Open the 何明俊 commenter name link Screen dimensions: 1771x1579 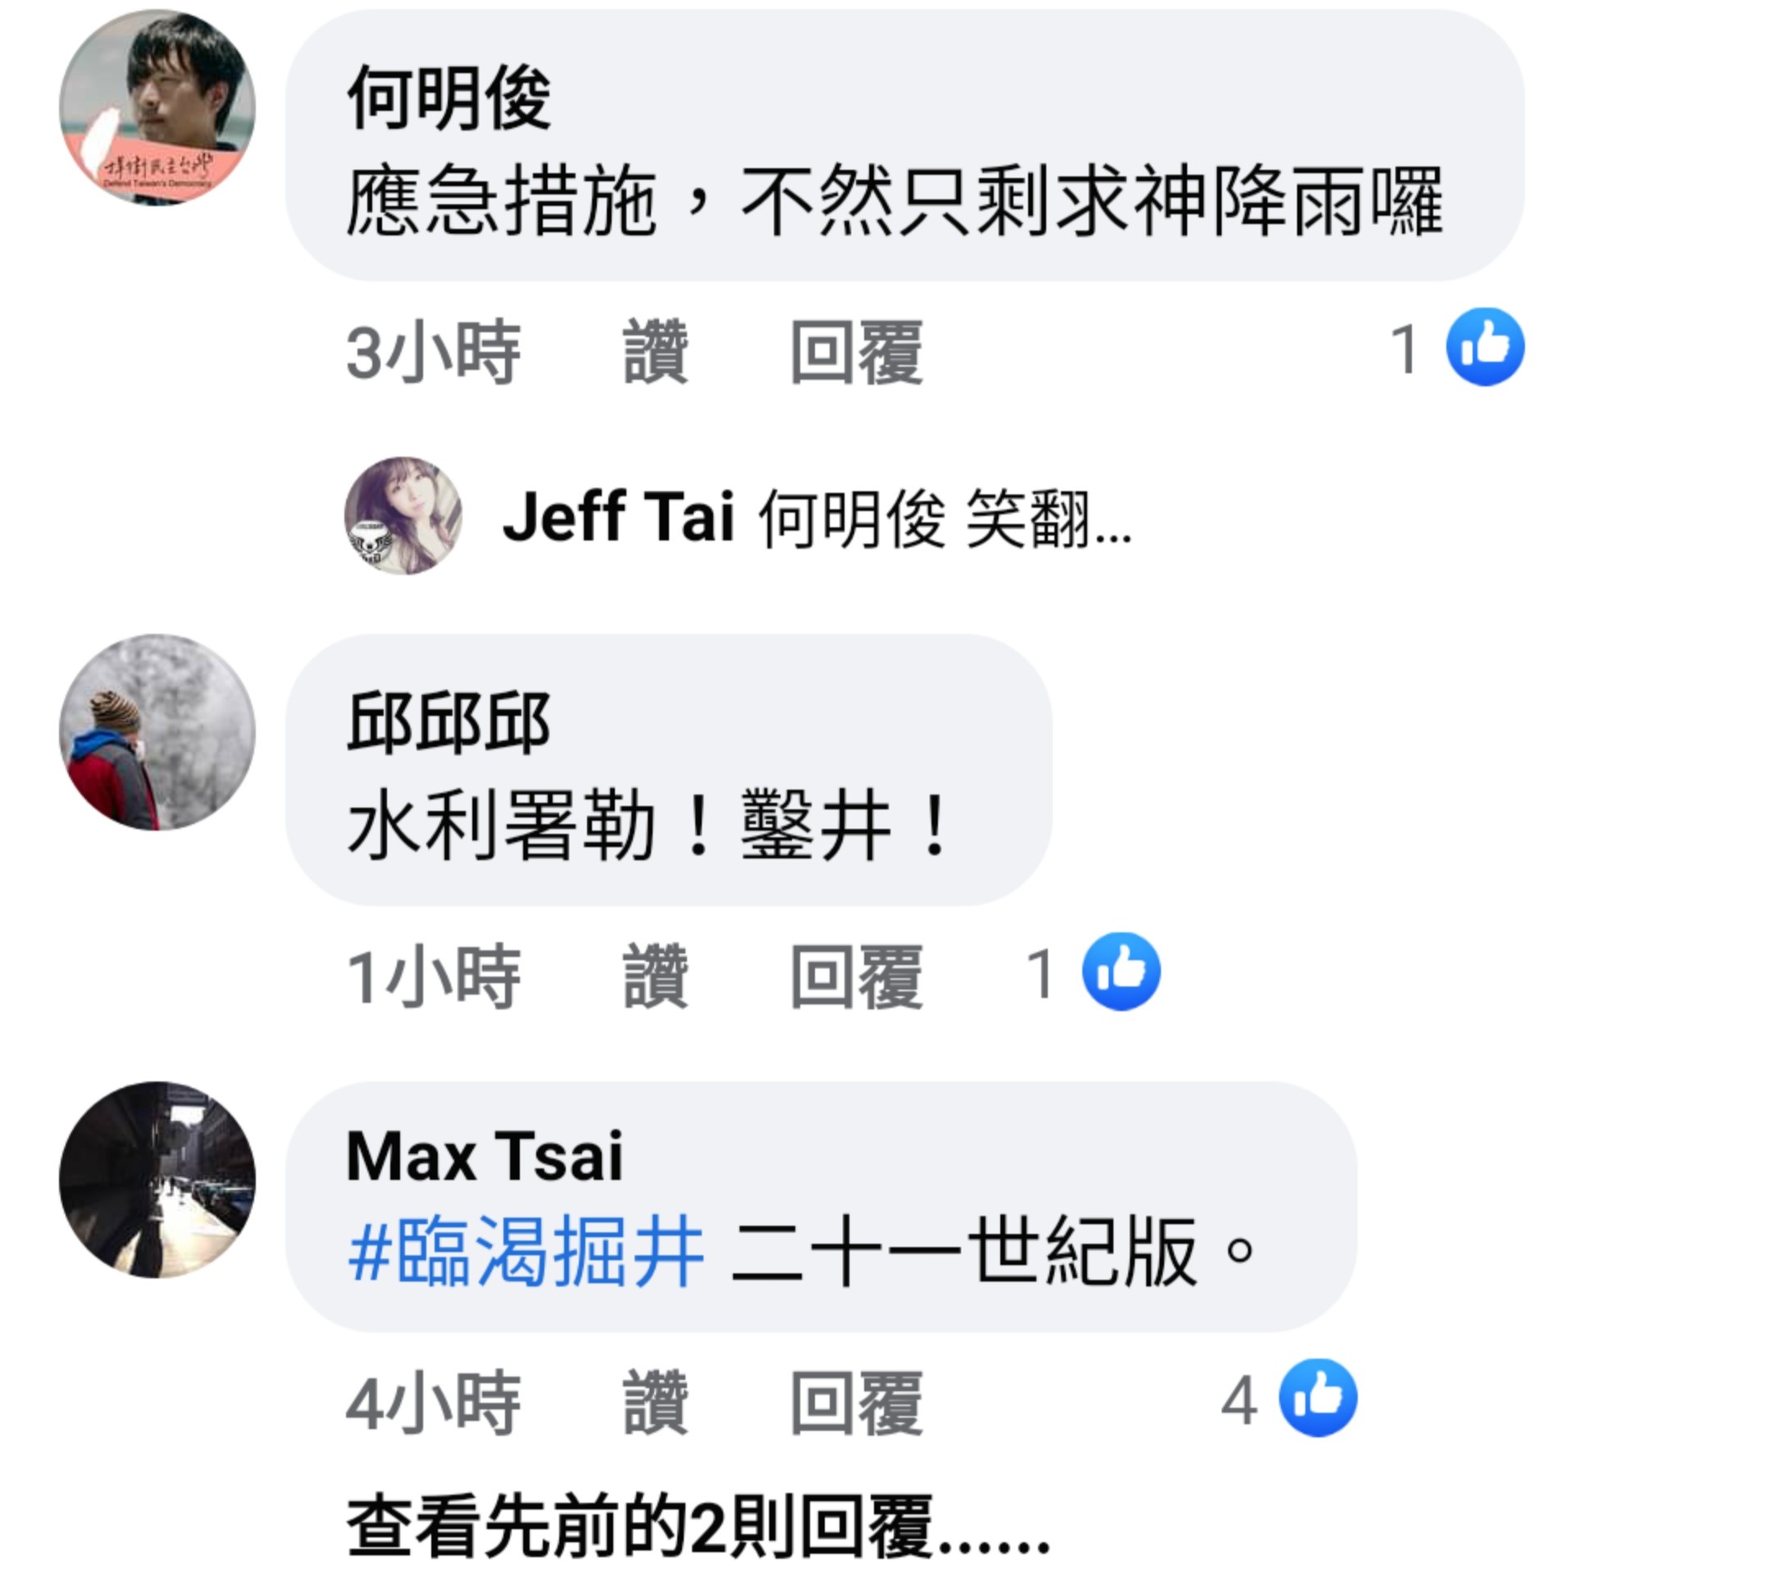click(x=448, y=98)
